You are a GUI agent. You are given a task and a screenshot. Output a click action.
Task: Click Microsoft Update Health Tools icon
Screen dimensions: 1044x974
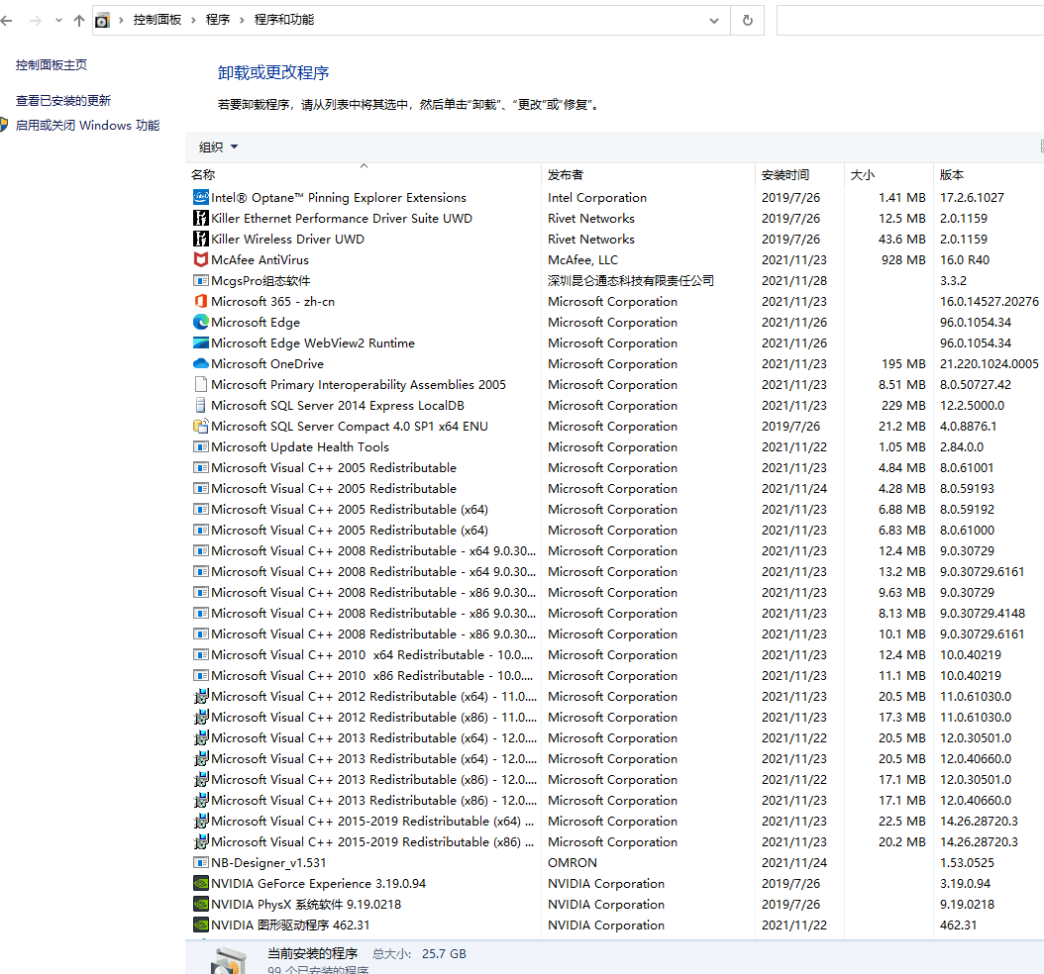(200, 446)
